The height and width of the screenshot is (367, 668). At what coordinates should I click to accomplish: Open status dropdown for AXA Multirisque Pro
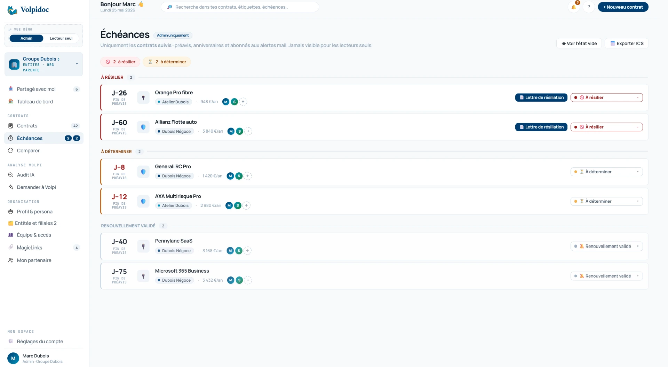tap(607, 202)
